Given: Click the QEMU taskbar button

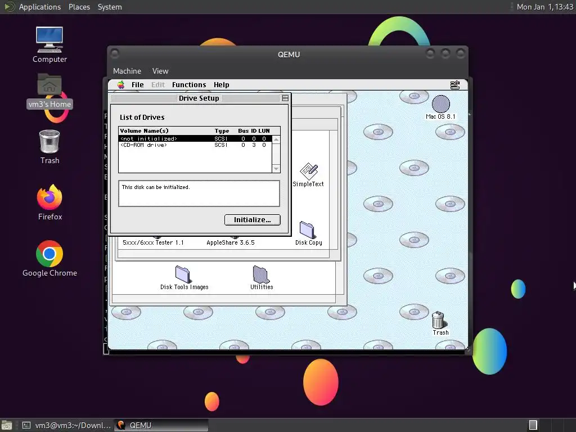Looking at the screenshot, I should [161, 425].
